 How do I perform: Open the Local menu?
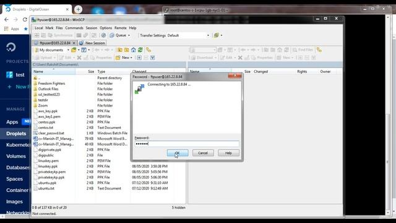tap(38, 28)
